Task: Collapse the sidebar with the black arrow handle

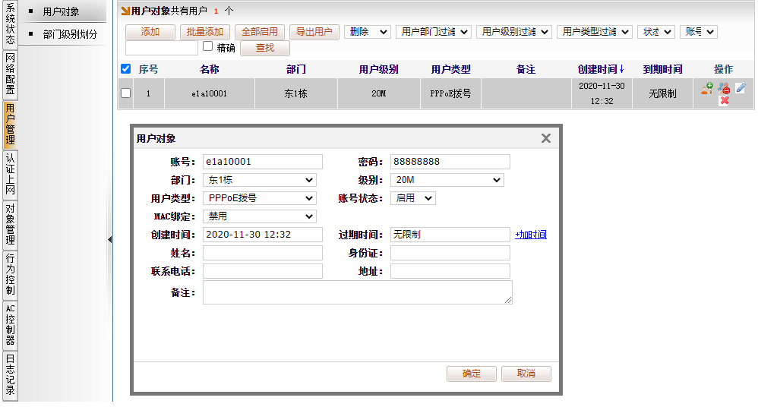Action: [x=109, y=239]
